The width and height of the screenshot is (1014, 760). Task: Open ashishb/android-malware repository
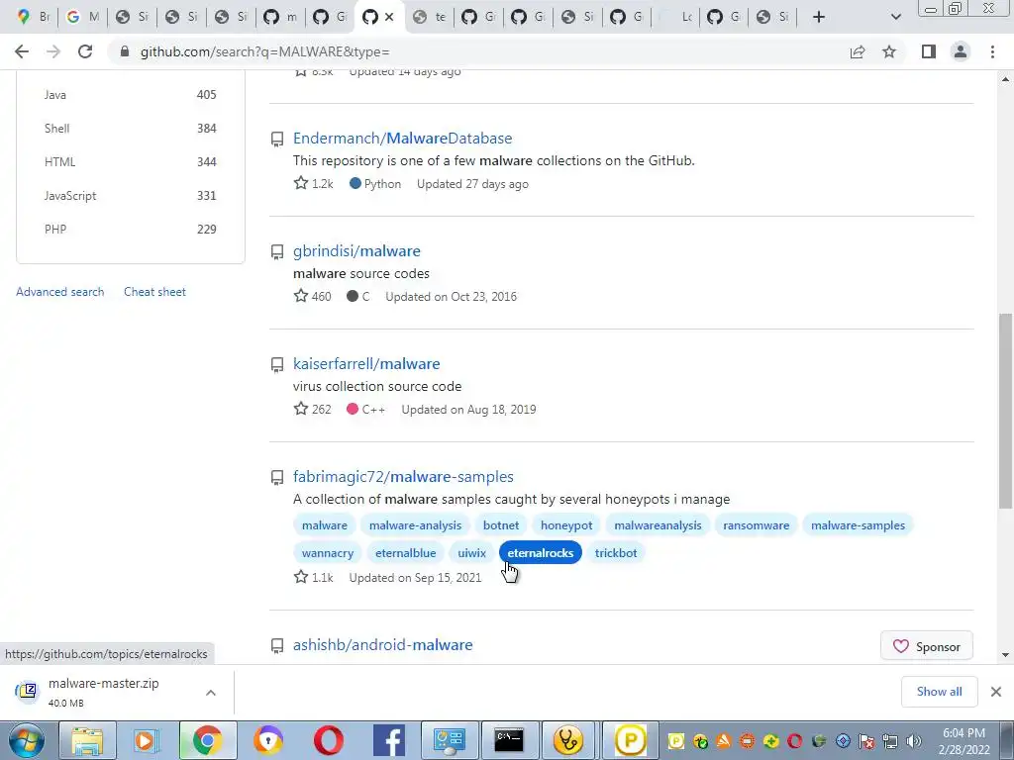click(x=383, y=645)
